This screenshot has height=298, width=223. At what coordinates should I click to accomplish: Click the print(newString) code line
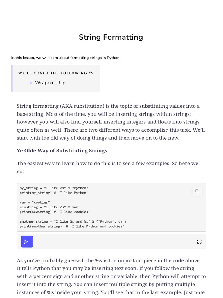[55, 212]
